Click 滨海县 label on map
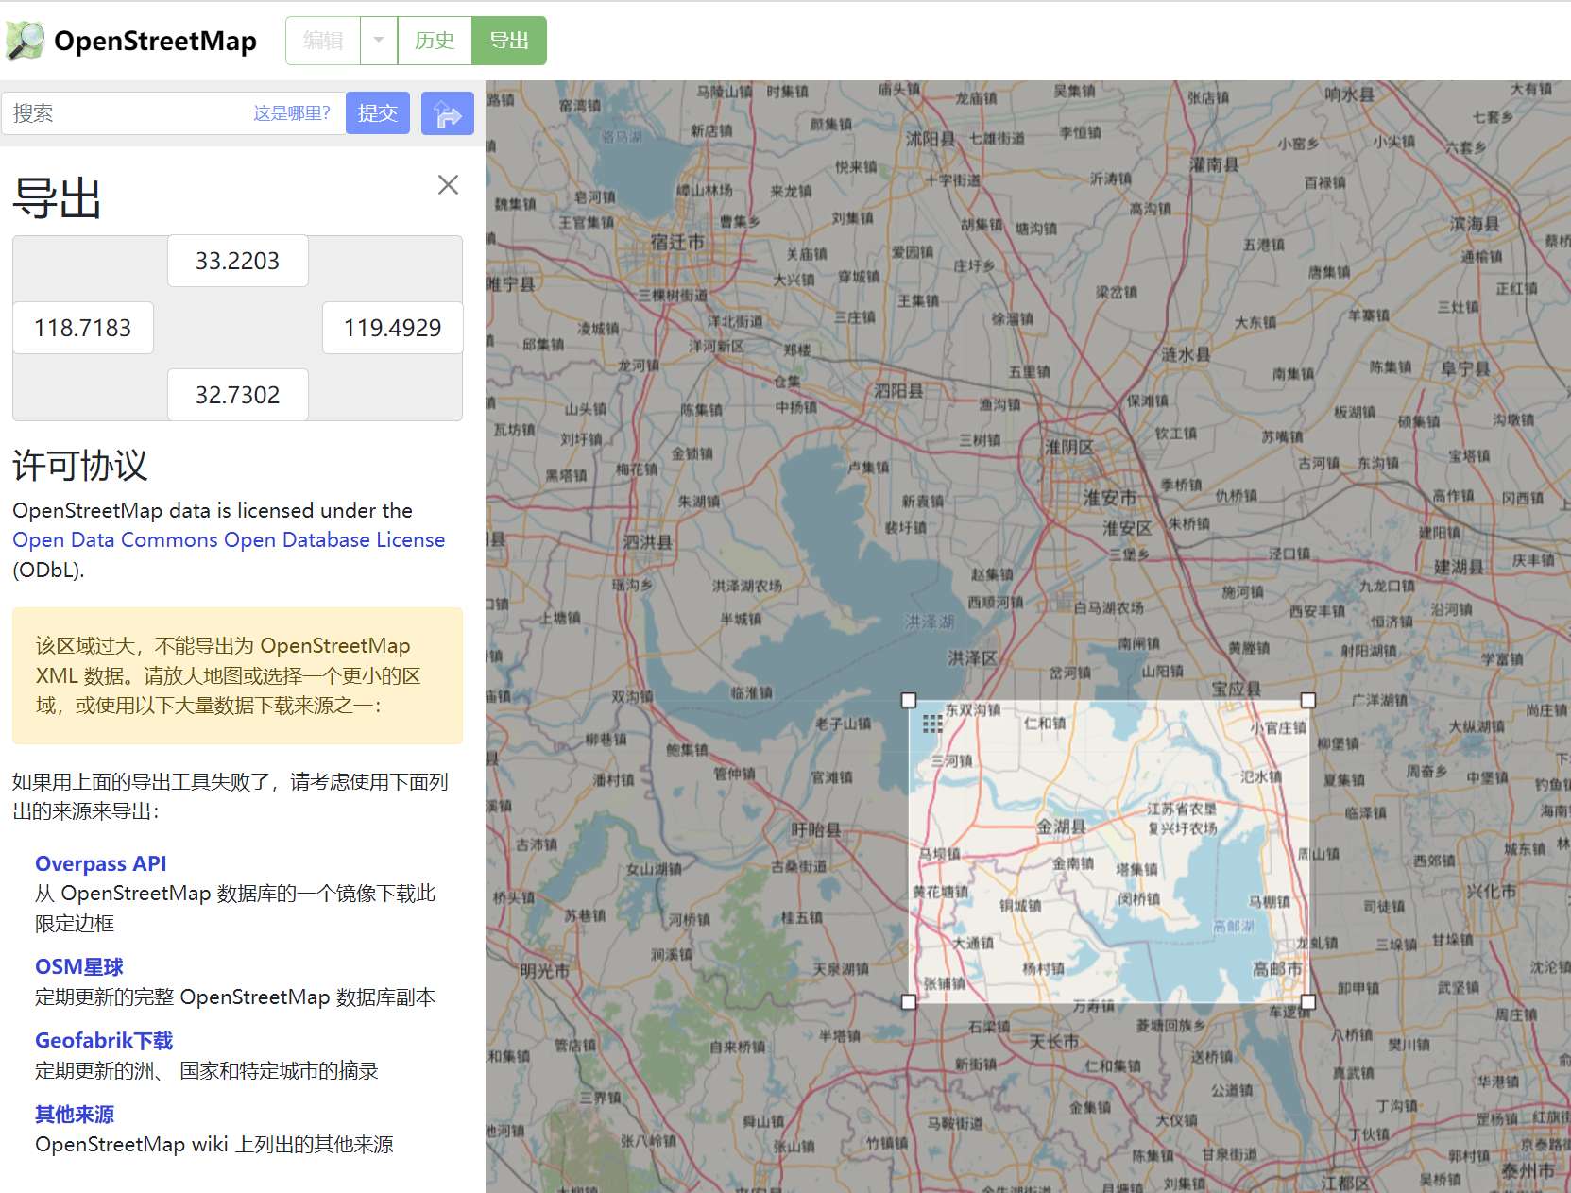This screenshot has width=1571, height=1193. [1475, 224]
